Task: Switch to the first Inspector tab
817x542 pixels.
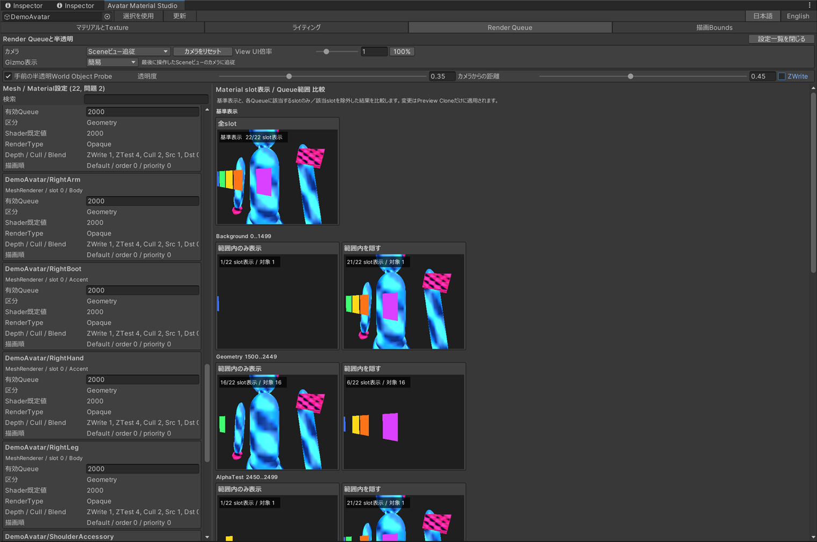Action: pyautogui.click(x=24, y=5)
